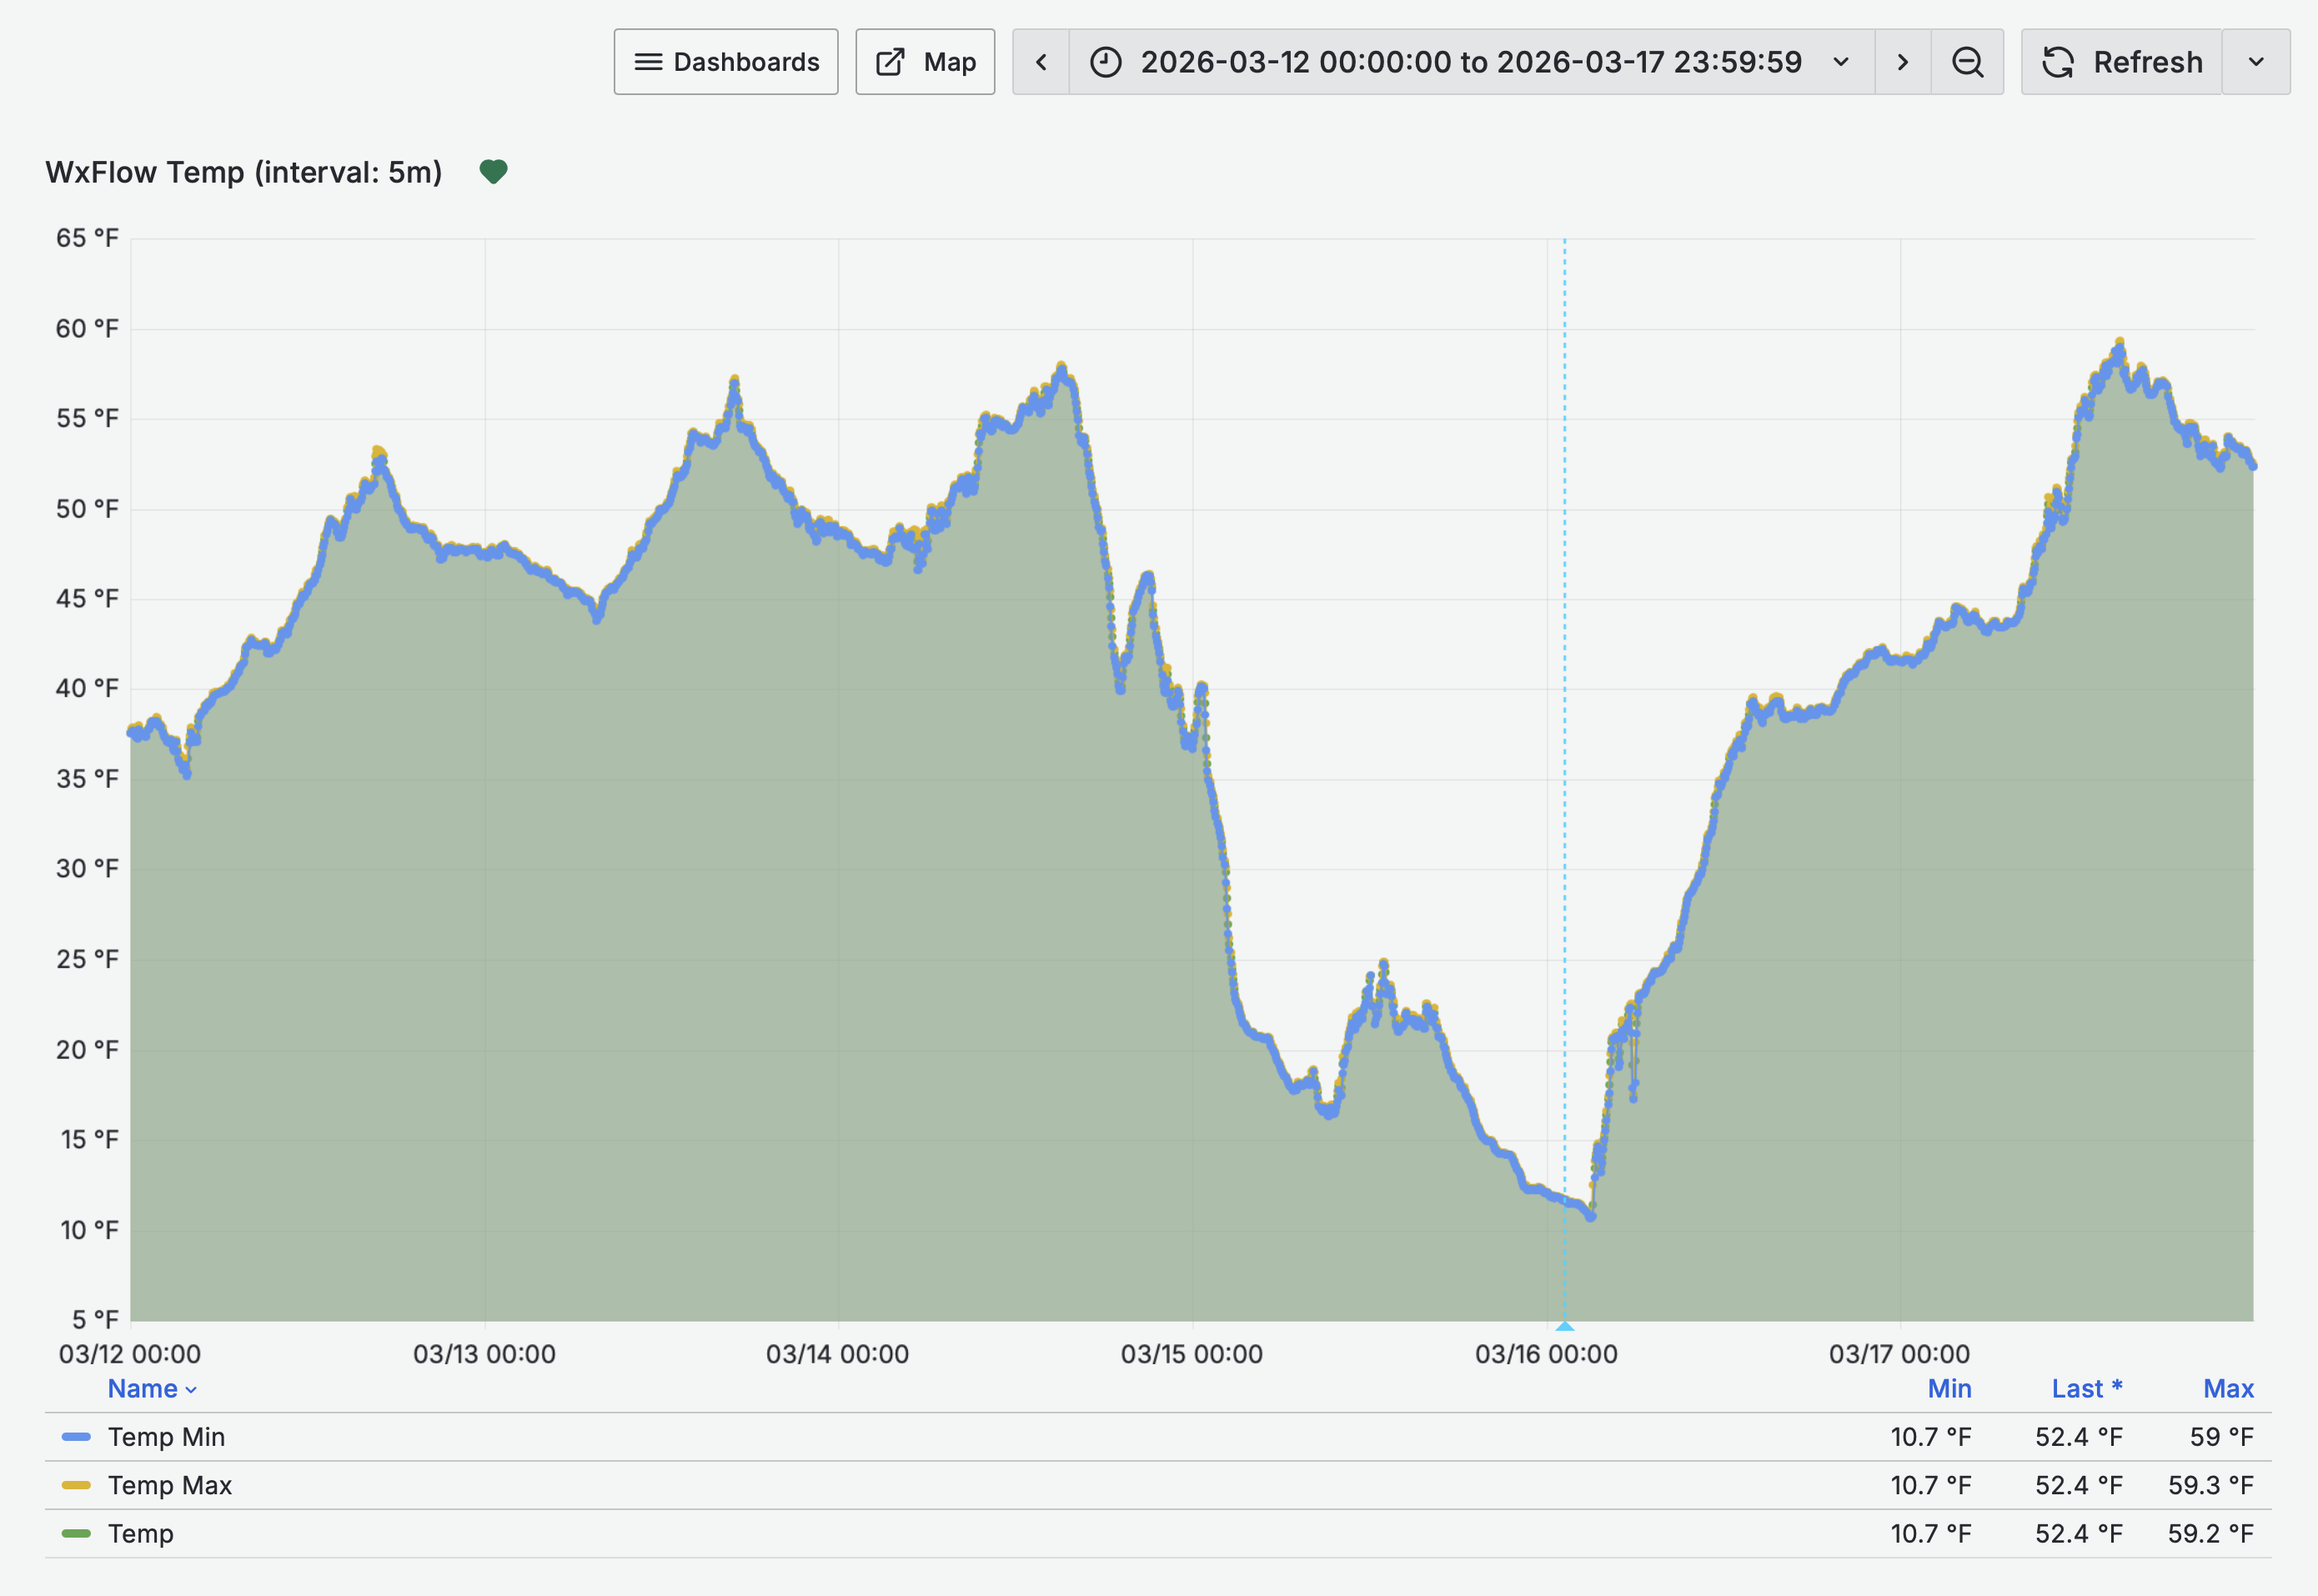Click the Map external link icon
This screenshot has height=1596, width=2318.
[890, 62]
